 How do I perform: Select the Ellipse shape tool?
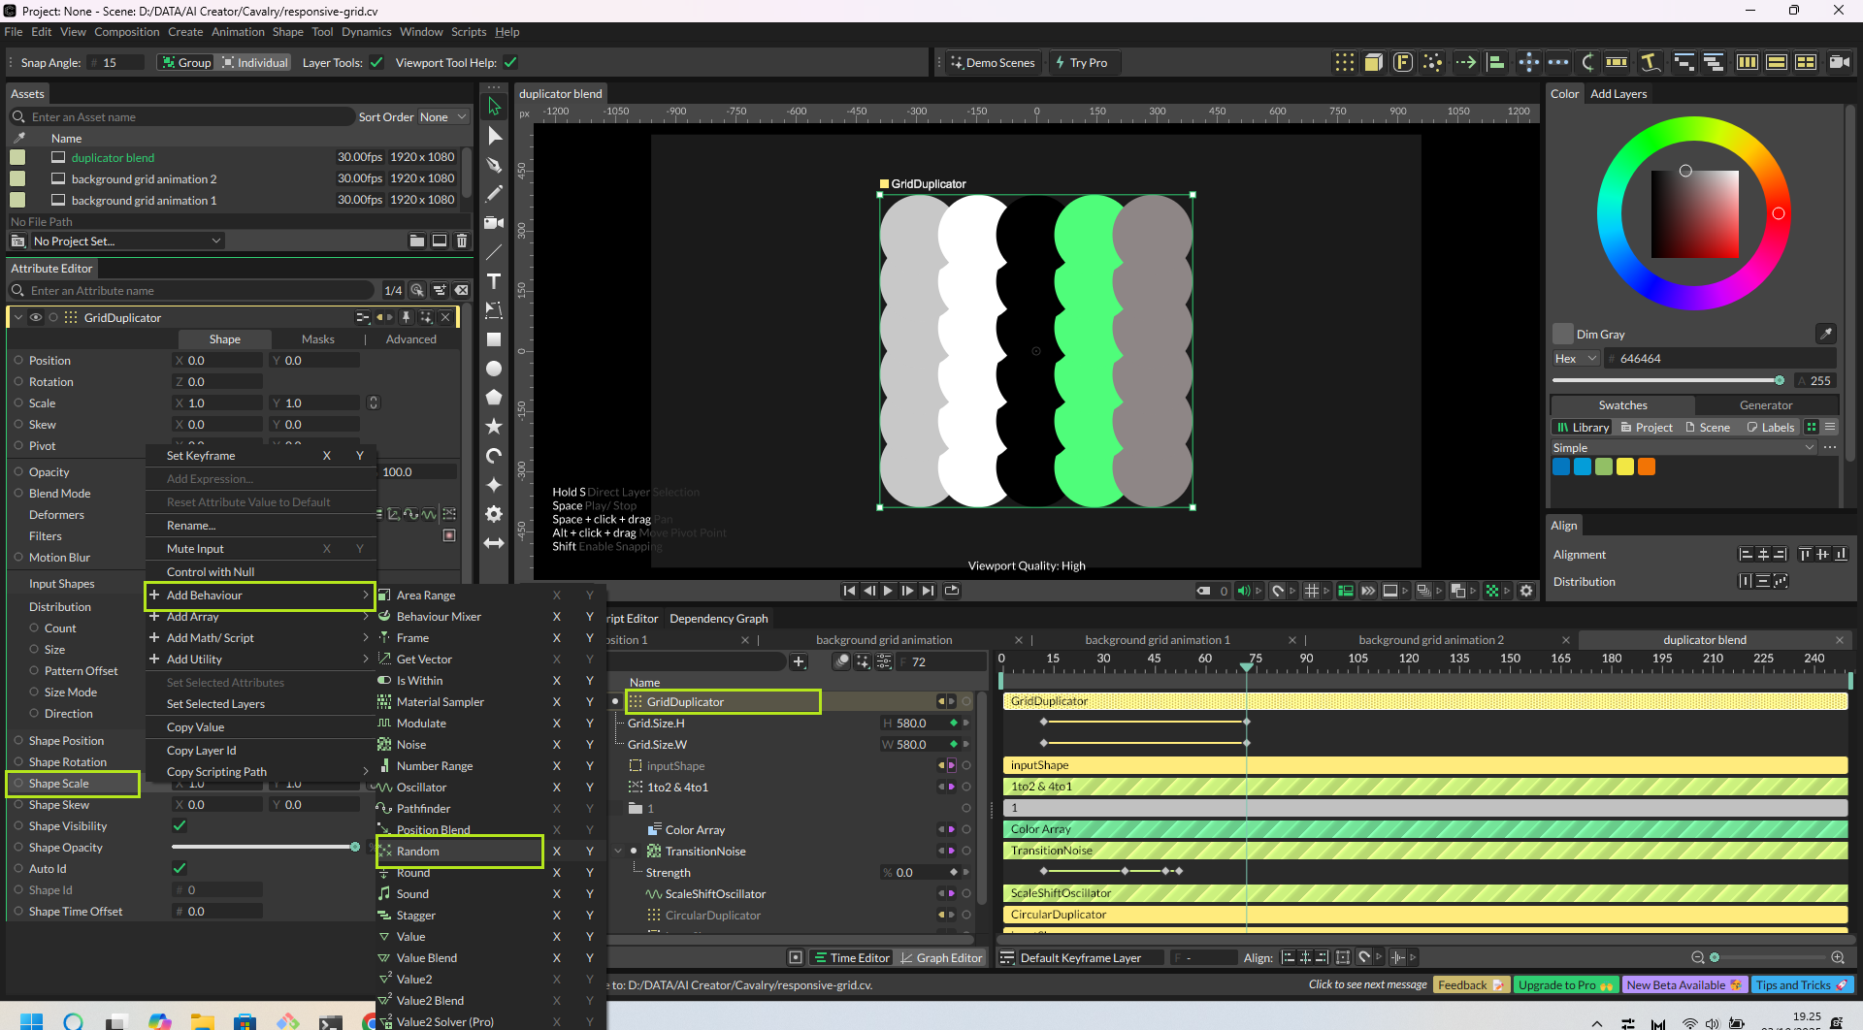click(494, 369)
